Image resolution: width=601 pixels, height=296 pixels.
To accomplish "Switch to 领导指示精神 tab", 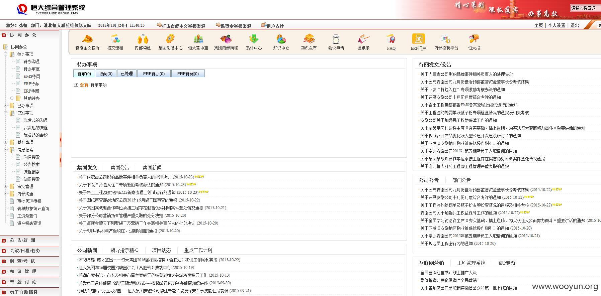I will tap(124, 250).
